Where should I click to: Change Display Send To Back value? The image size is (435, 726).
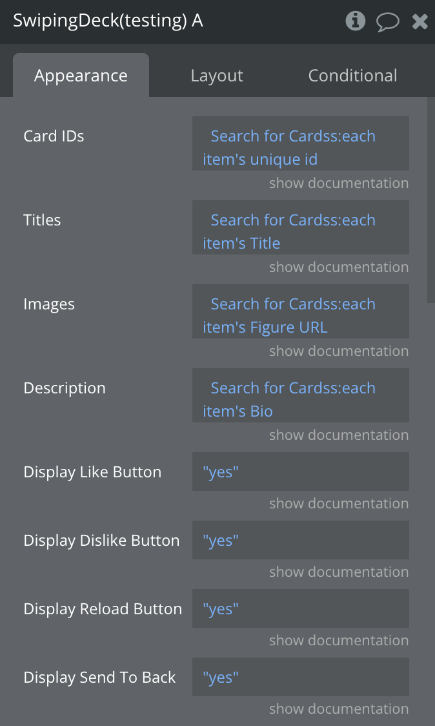300,677
